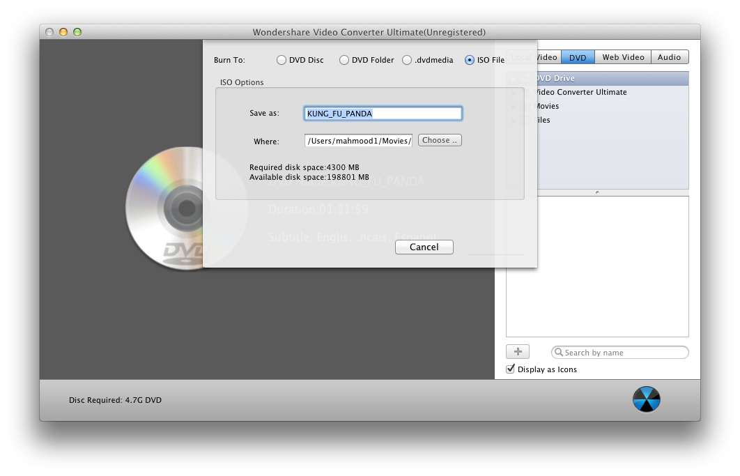Click the green zoom window button
Viewport: 740px width, 476px height.
(77, 32)
